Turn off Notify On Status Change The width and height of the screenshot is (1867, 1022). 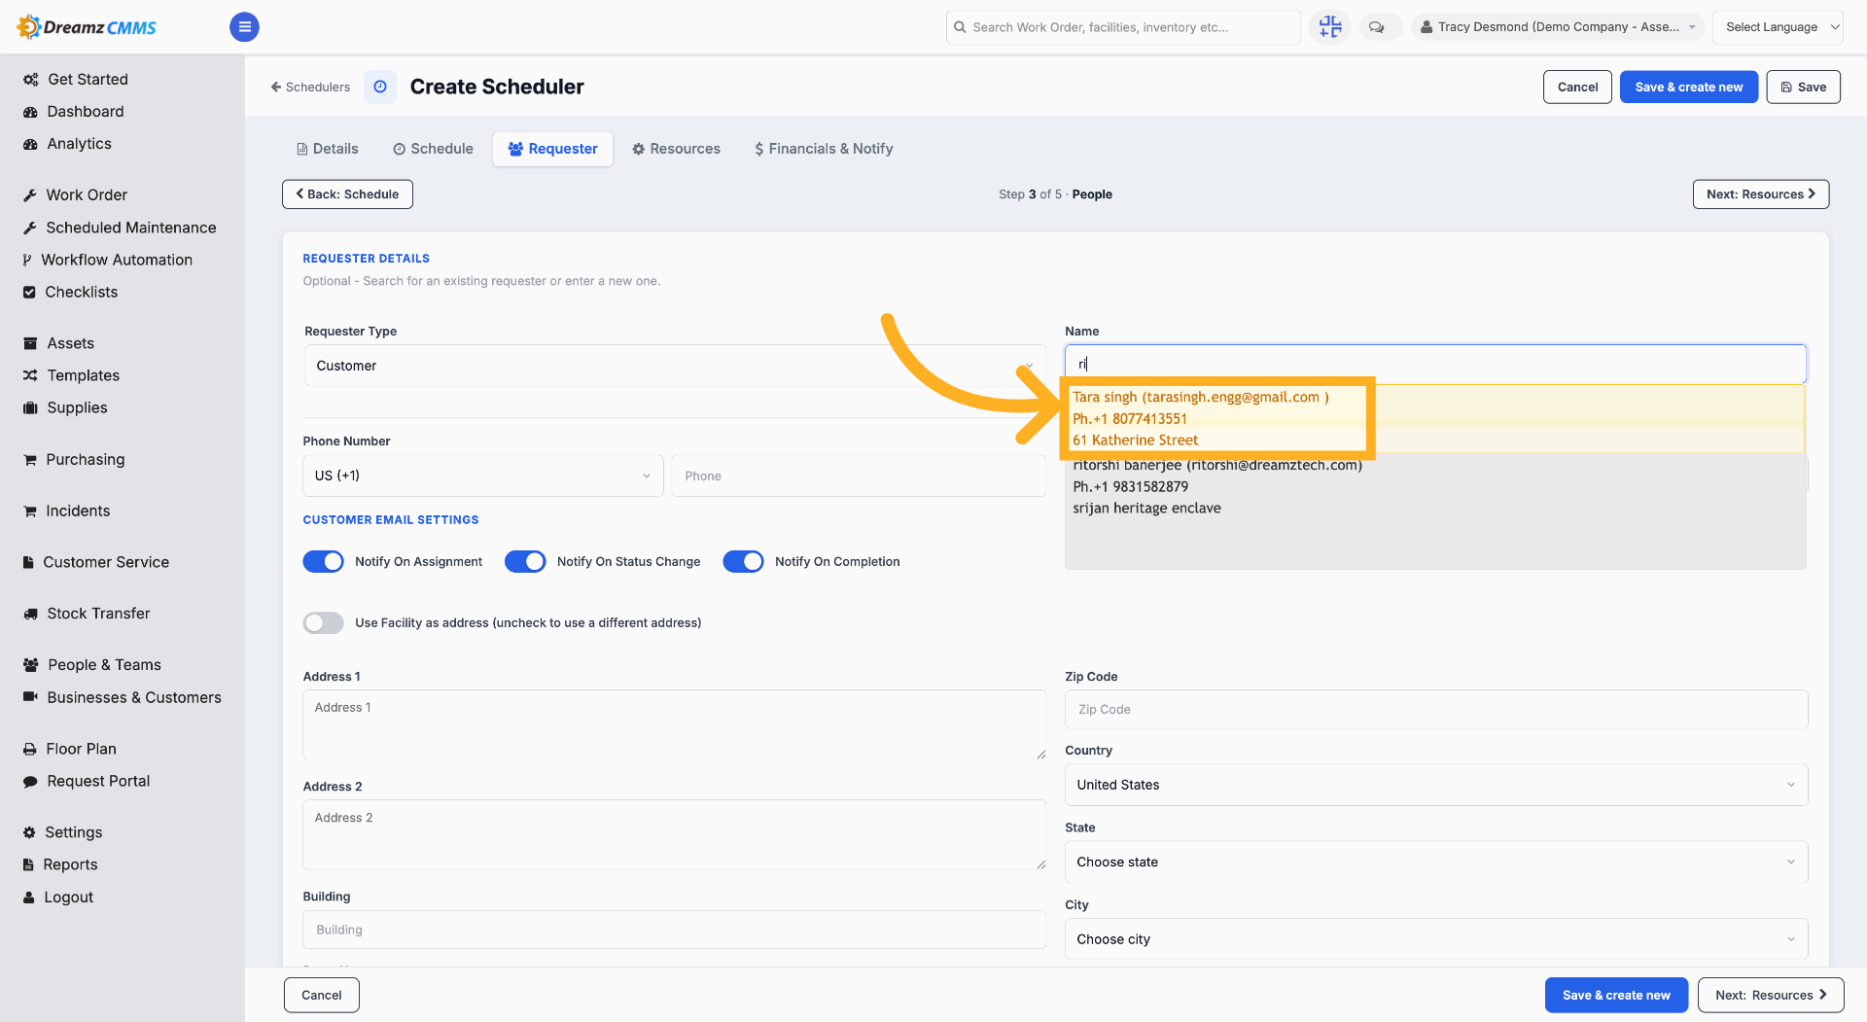(525, 562)
